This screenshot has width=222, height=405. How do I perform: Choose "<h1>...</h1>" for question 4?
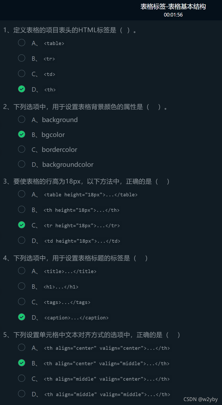tap(21, 286)
